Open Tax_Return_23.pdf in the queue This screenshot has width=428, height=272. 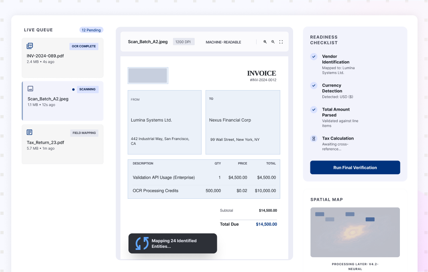point(63,144)
